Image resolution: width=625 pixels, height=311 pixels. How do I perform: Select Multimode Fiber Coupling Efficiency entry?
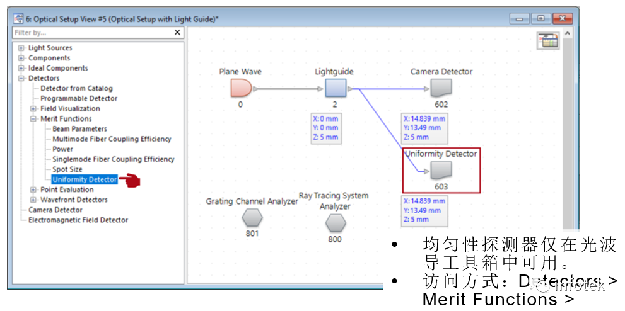point(112,139)
